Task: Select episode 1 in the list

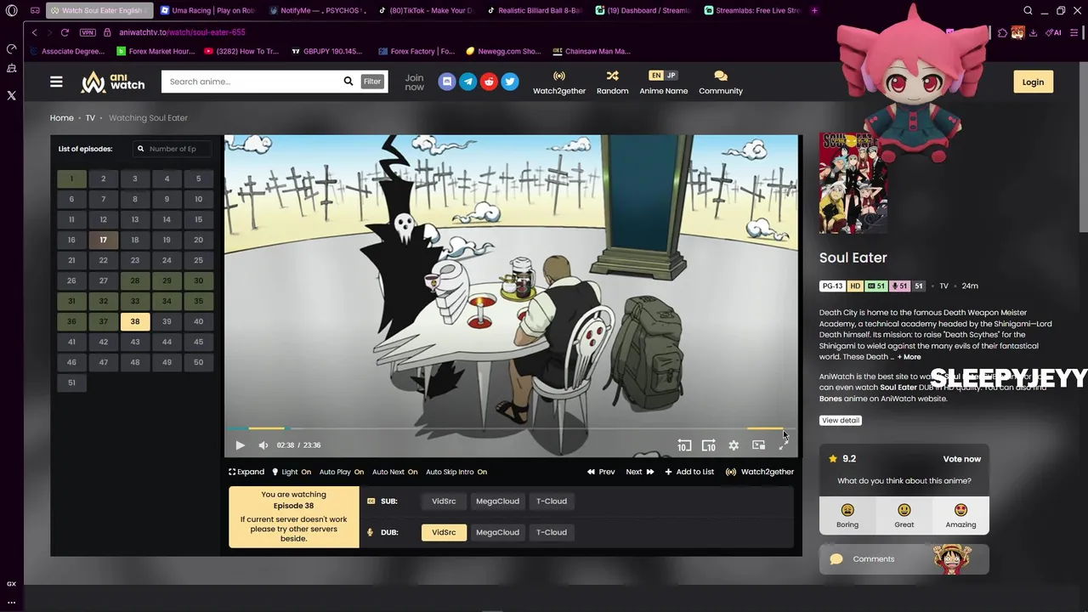Action: [71, 178]
